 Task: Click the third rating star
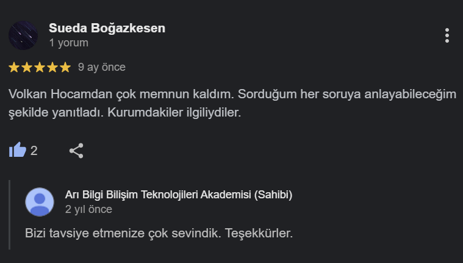pyautogui.click(x=40, y=67)
